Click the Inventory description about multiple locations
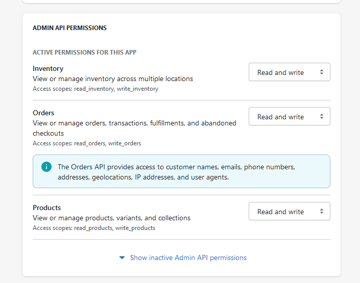 (113, 79)
